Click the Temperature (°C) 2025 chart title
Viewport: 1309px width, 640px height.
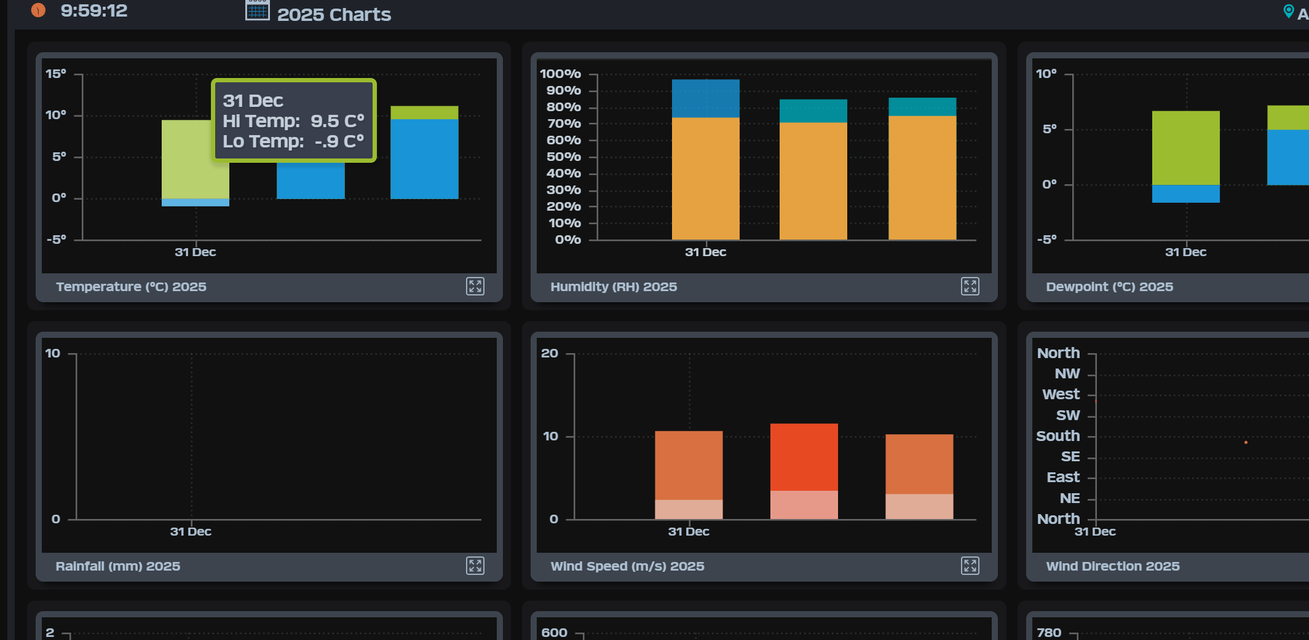(x=131, y=287)
